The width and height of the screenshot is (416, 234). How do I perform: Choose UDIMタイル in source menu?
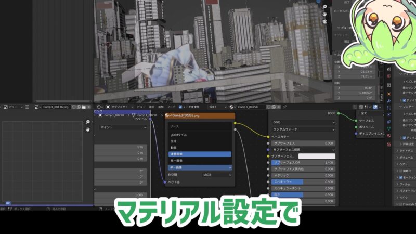point(178,135)
